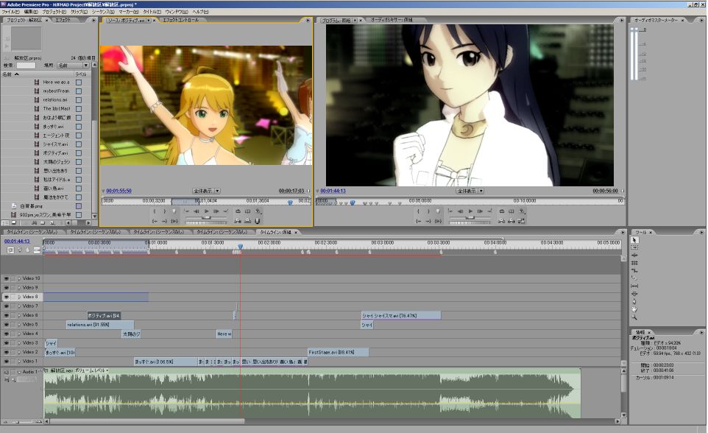The height and width of the screenshot is (433, 708).
Task: Step back one frame in Source monitor
Action: point(197,211)
